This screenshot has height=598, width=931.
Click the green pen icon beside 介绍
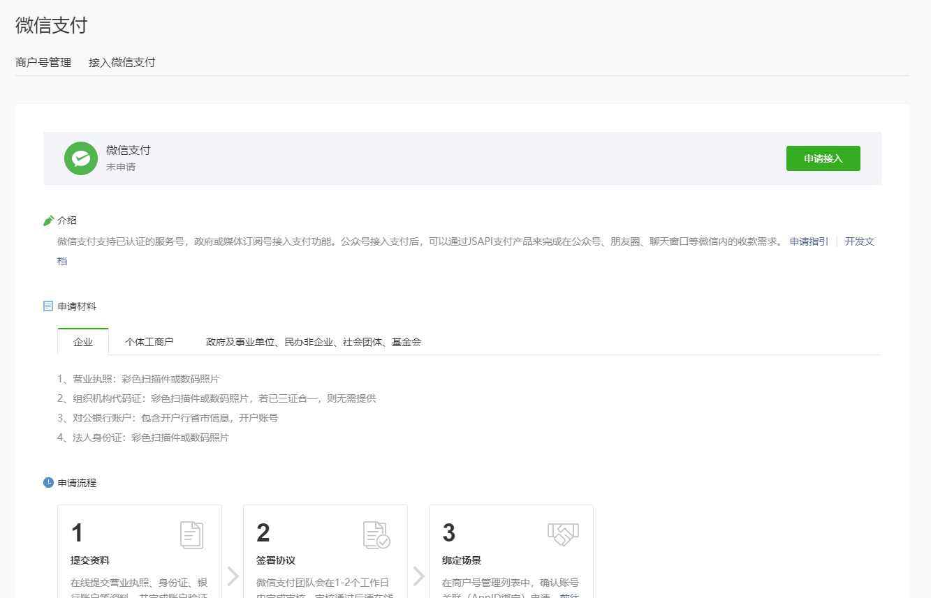pos(48,220)
